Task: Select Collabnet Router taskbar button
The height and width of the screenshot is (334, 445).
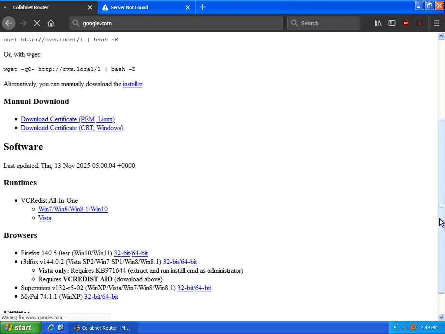Action: (103, 328)
